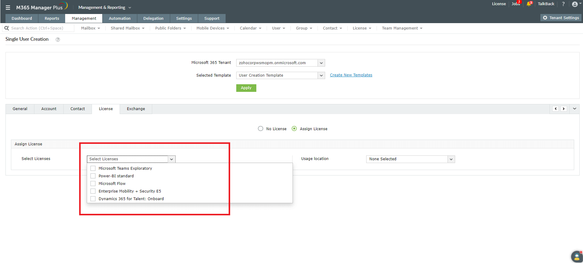Viewport: 583px width, 264px height.
Task: Click the green Apply button
Action: pyautogui.click(x=246, y=88)
